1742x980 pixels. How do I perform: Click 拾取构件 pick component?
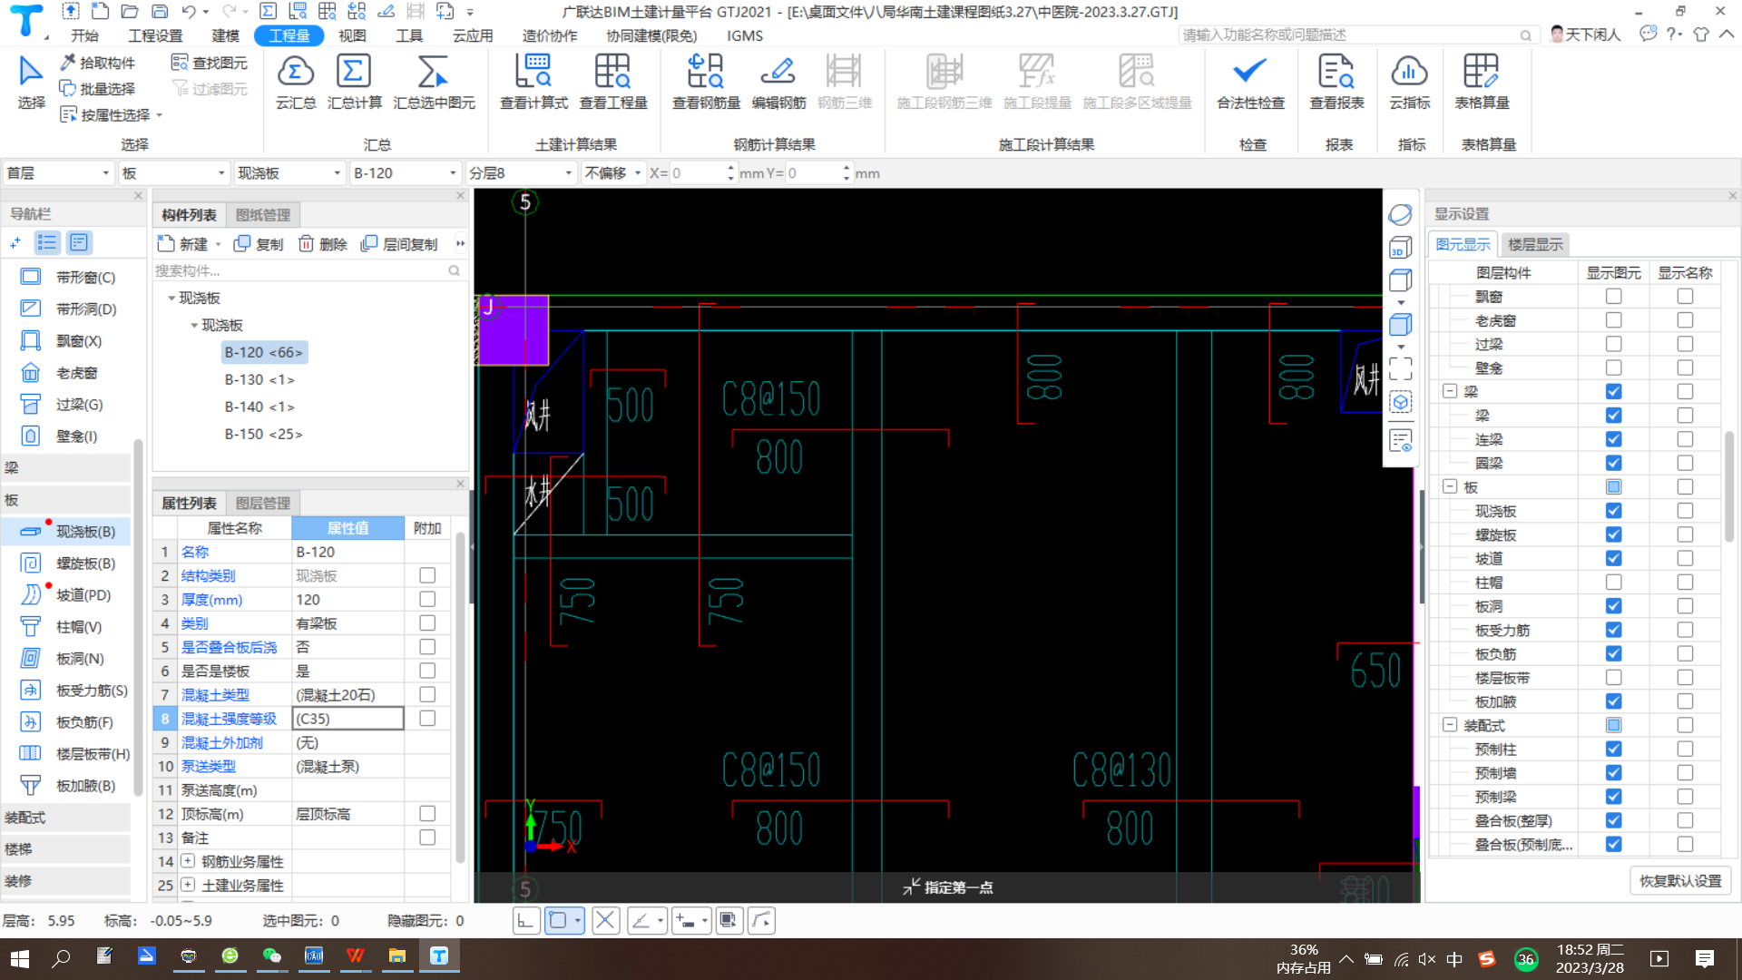click(98, 63)
